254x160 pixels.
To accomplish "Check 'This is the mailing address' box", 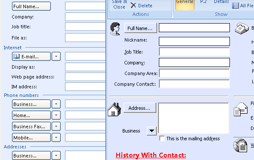I will (162, 139).
